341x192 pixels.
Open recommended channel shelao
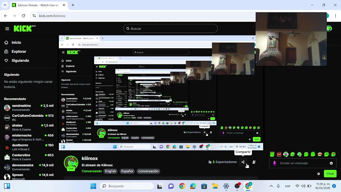[x=29, y=127]
